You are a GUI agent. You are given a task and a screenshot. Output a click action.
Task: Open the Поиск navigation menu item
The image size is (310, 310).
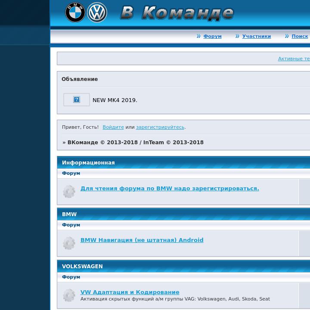tap(300, 36)
